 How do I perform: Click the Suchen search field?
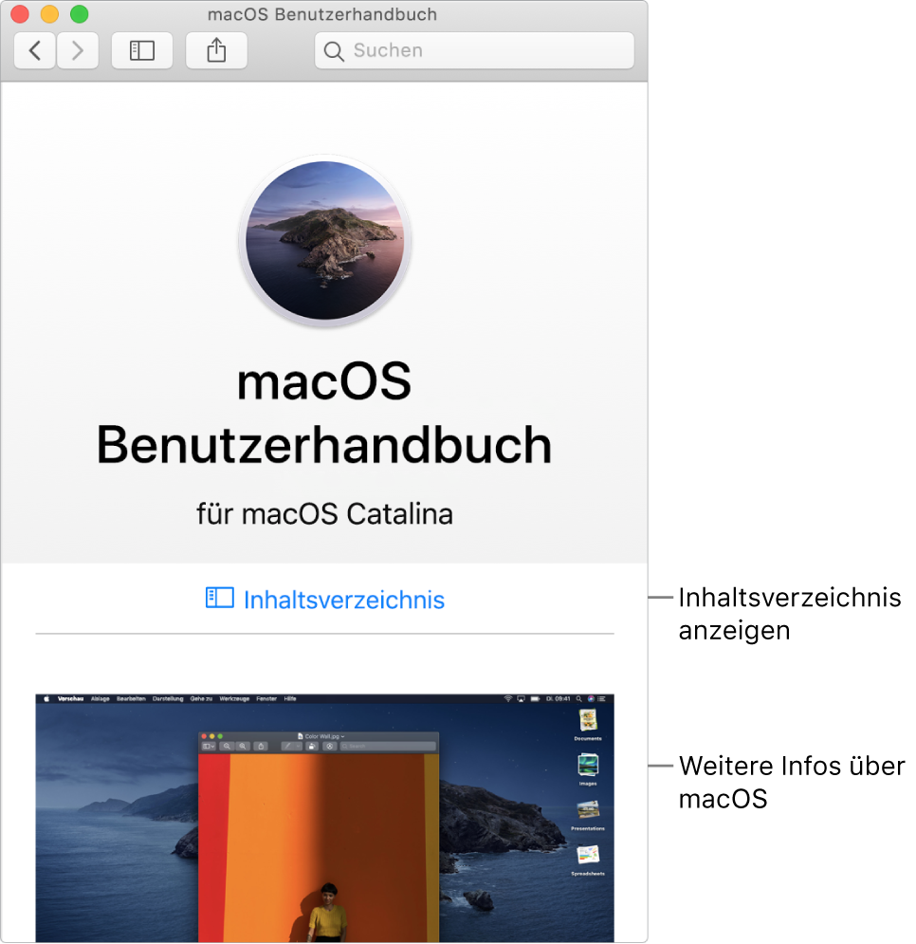click(474, 50)
